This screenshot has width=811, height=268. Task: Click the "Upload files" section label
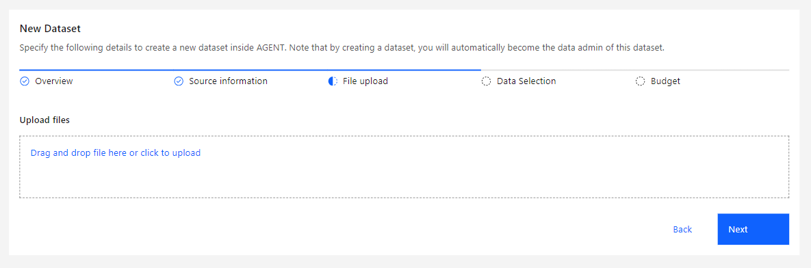coord(44,120)
